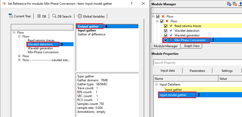This screenshot has height=117, width=242.
Task: Uncheck the Wavelet generator module checkbox
Action: (x=165, y=35)
